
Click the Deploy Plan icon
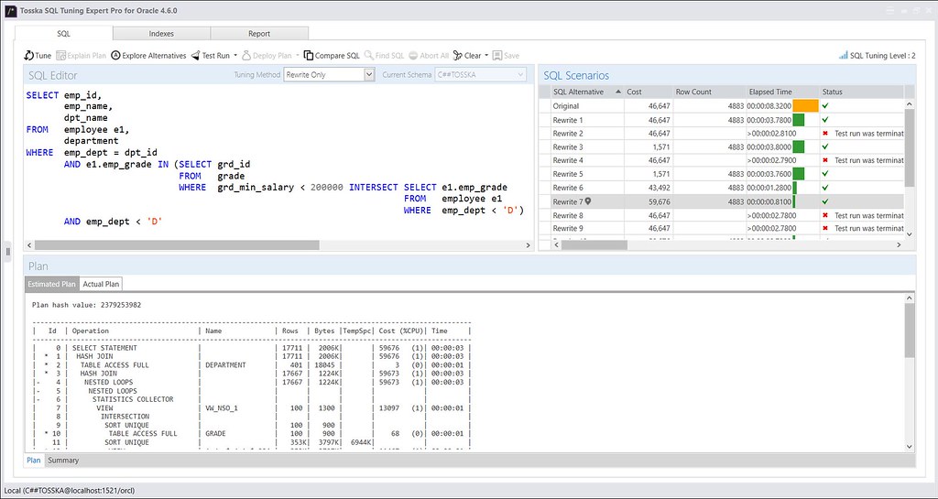coord(246,56)
